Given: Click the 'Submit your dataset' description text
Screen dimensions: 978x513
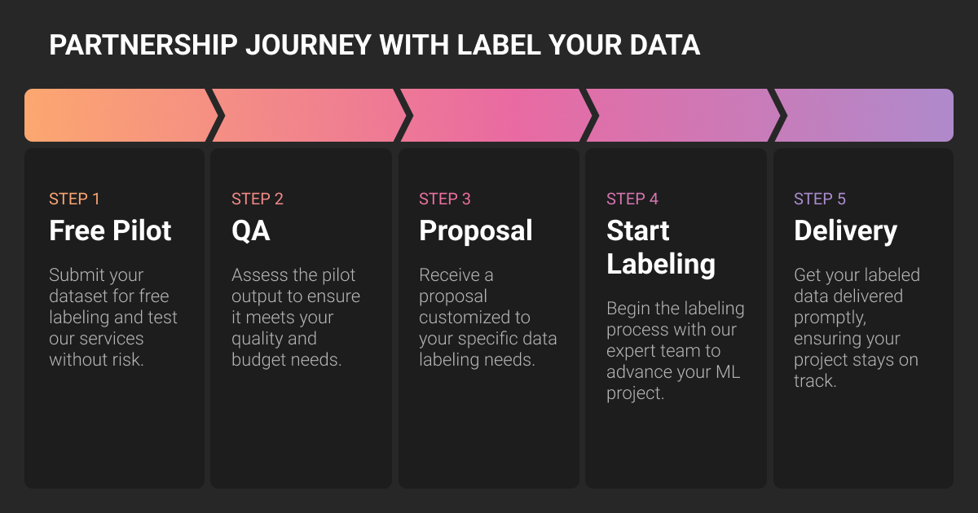Looking at the screenshot, I should (113, 317).
